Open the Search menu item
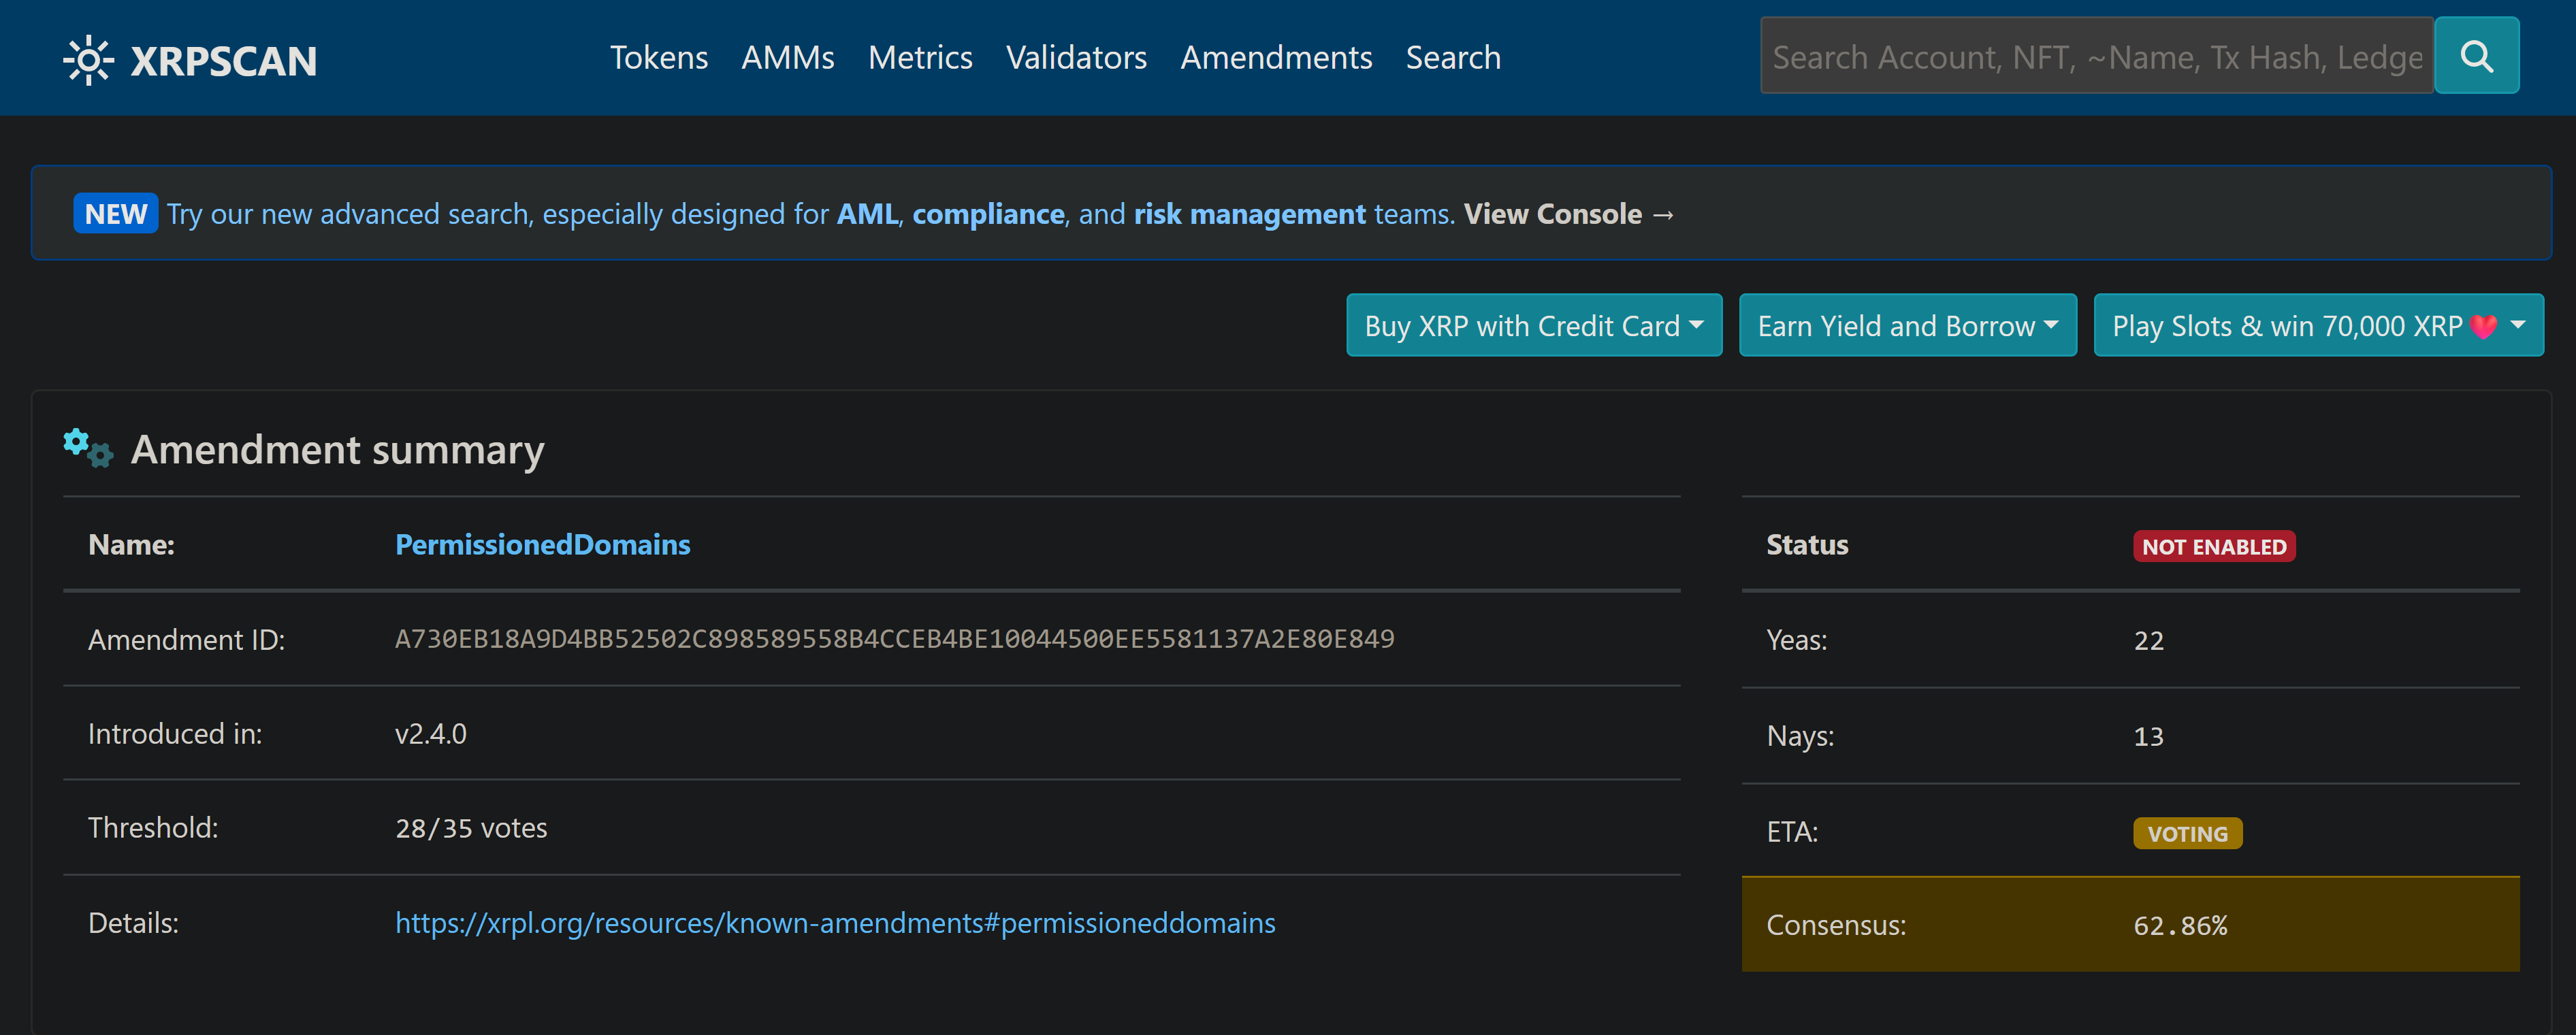 point(1453,57)
